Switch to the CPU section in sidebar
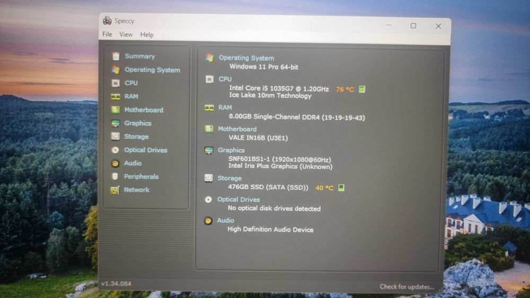Screen dimensions: 530x298 point(131,83)
